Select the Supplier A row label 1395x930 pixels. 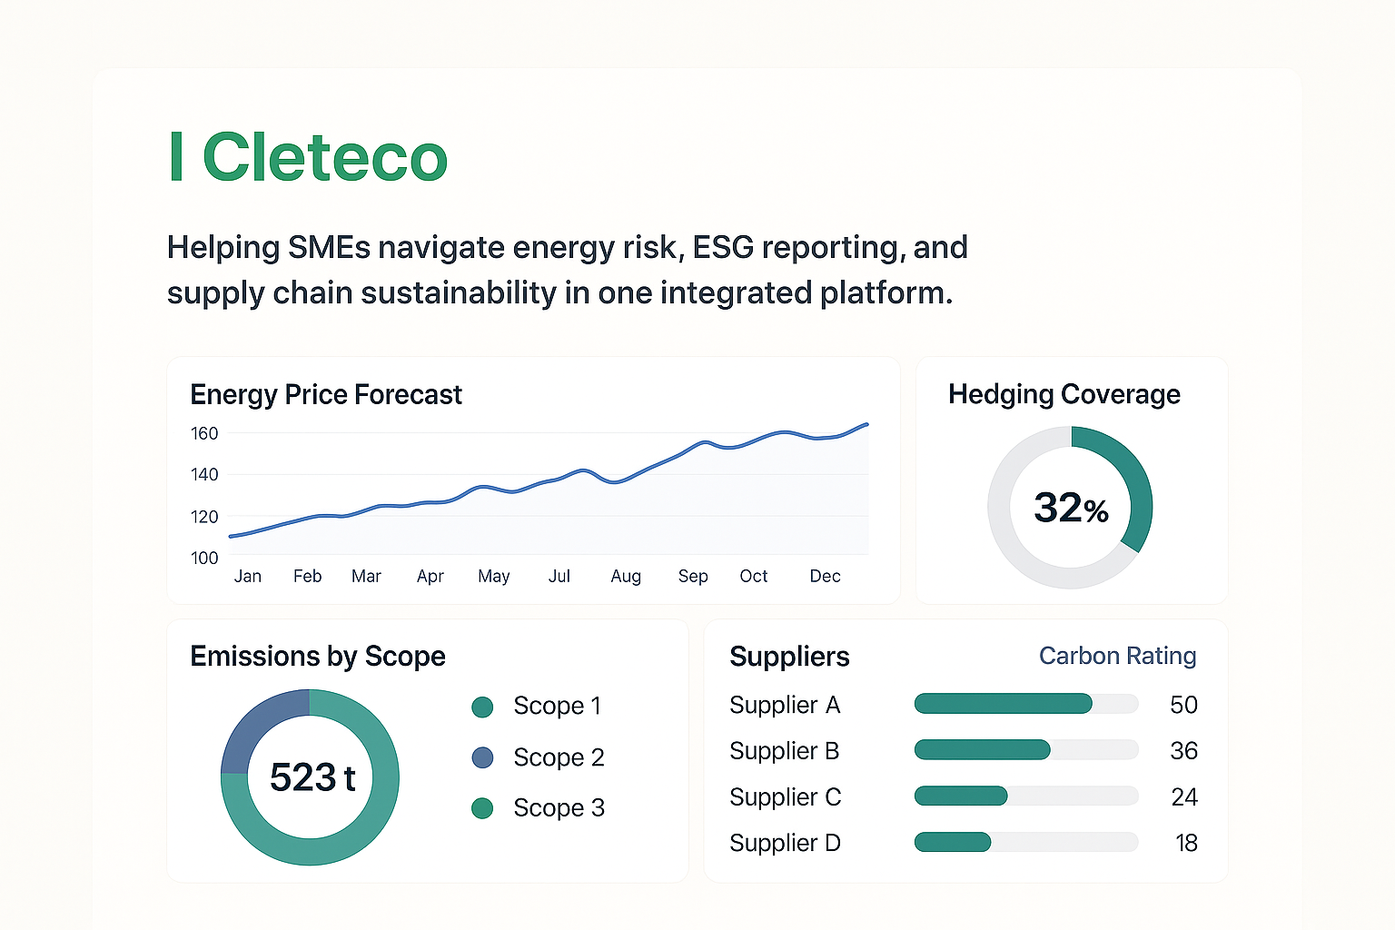pos(785,705)
